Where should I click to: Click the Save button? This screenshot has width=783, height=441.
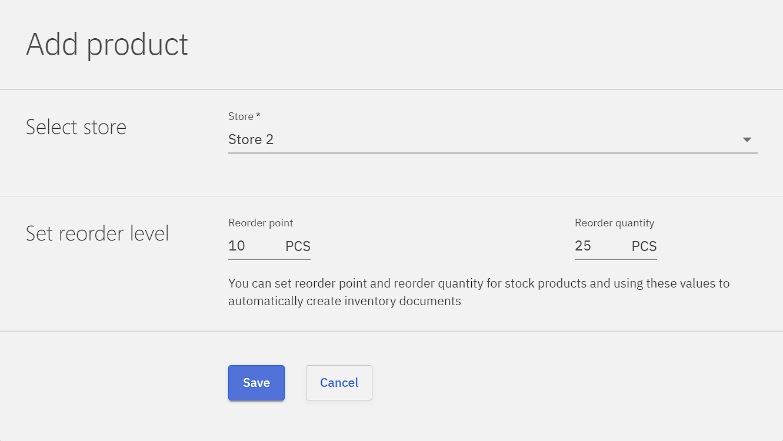point(256,383)
